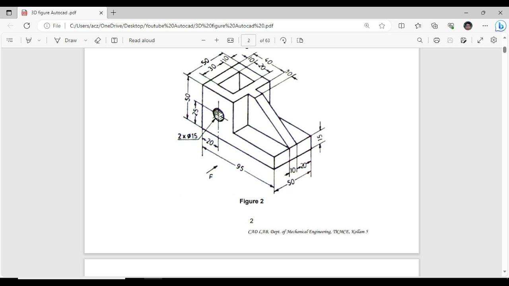The height and width of the screenshot is (286, 509).
Task: Minimize the browser window
Action: pyautogui.click(x=466, y=13)
